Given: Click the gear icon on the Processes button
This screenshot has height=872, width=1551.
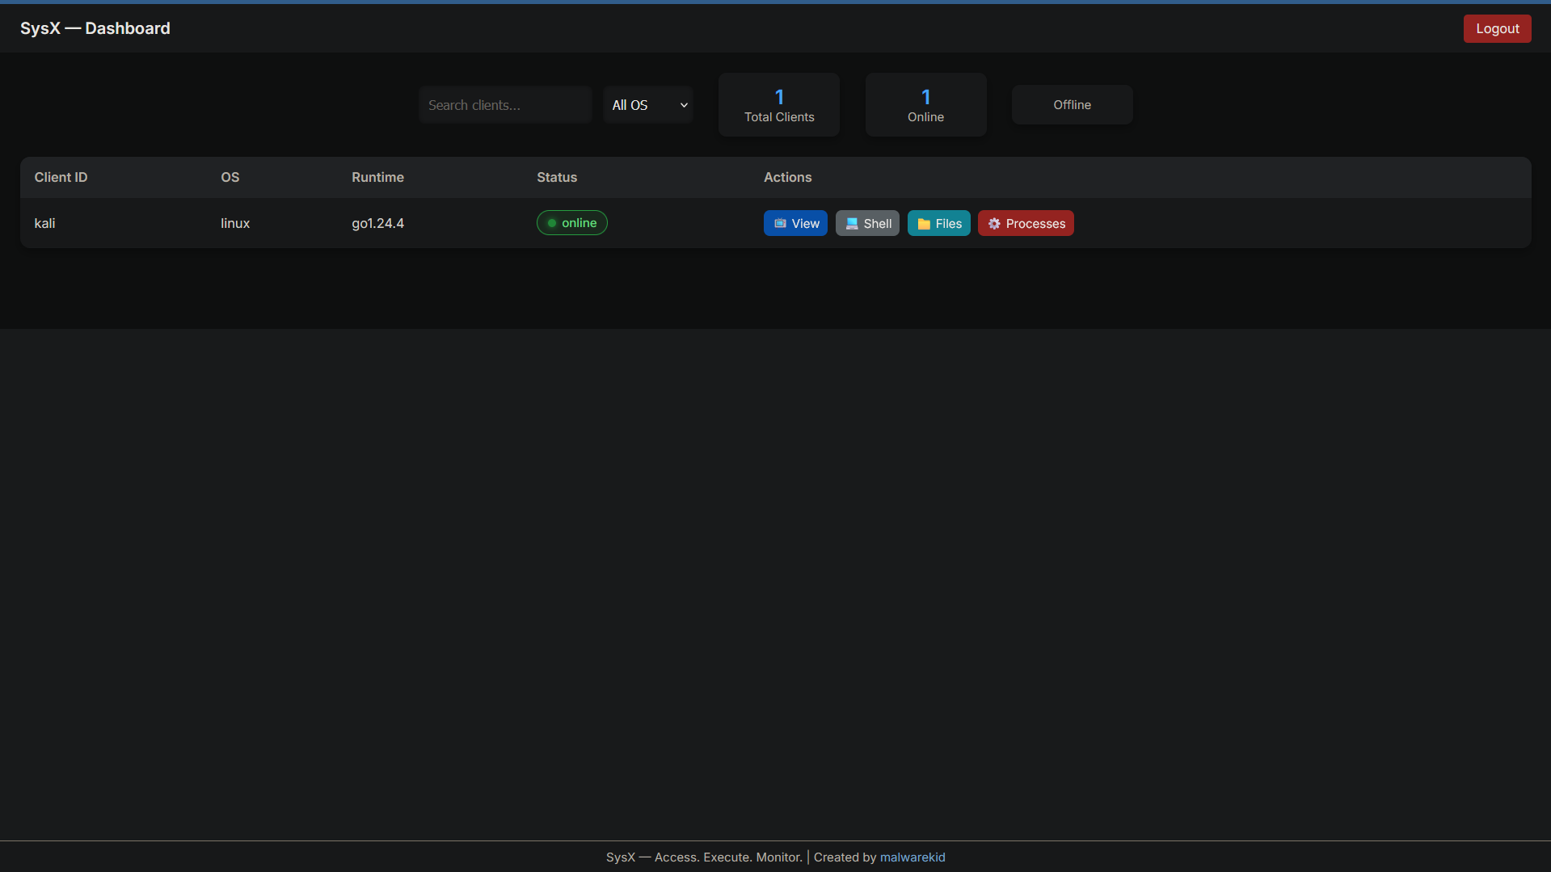Looking at the screenshot, I should click(x=994, y=224).
